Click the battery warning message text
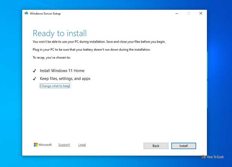Viewport: 232px width, 167px height. click(91, 49)
